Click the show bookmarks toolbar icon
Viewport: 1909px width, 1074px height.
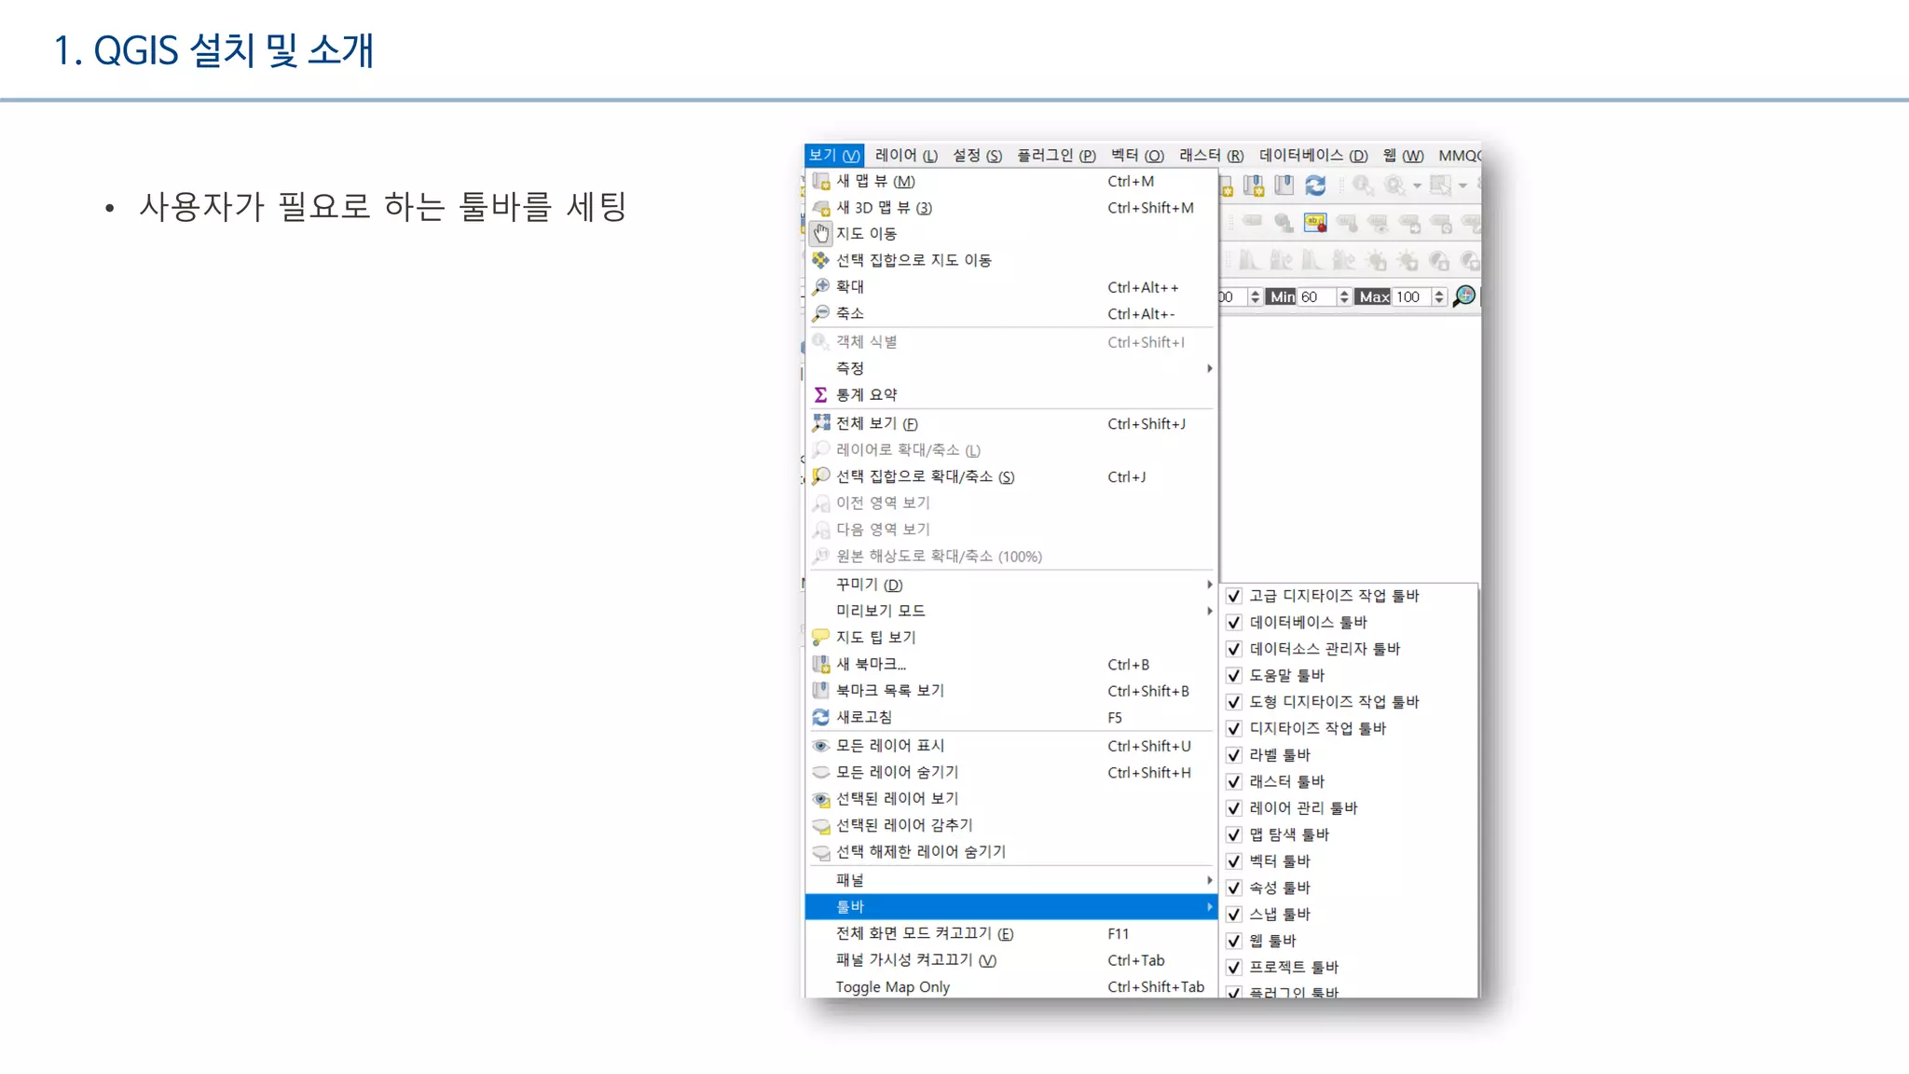point(1284,186)
